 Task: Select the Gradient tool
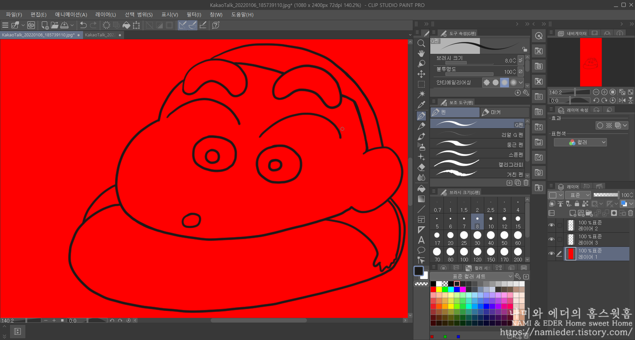pos(421,199)
